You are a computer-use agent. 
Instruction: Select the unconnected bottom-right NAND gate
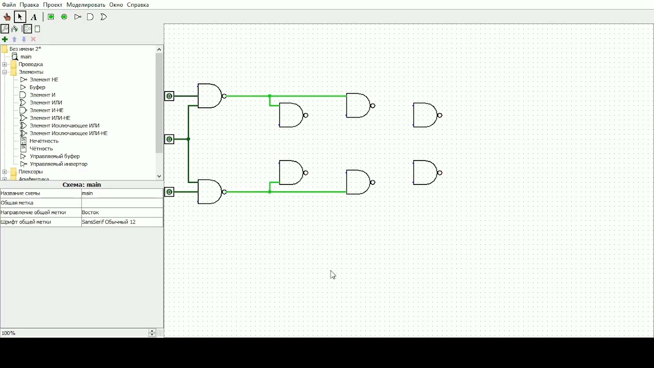pos(426,173)
